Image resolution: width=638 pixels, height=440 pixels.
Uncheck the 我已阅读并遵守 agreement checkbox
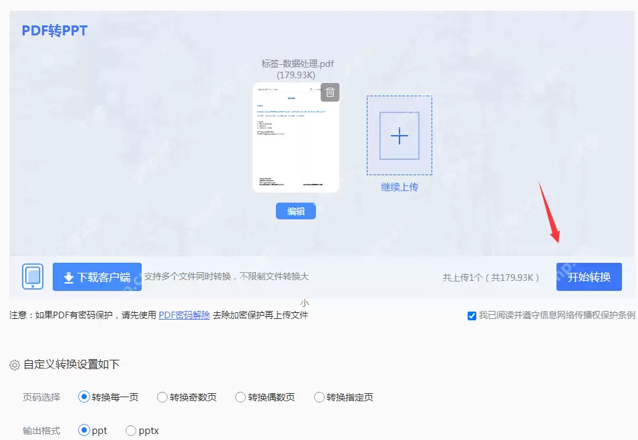coord(472,316)
